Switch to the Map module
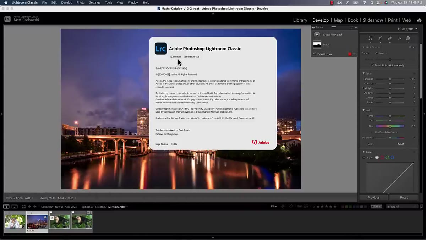The width and height of the screenshot is (426, 240). 338,20
